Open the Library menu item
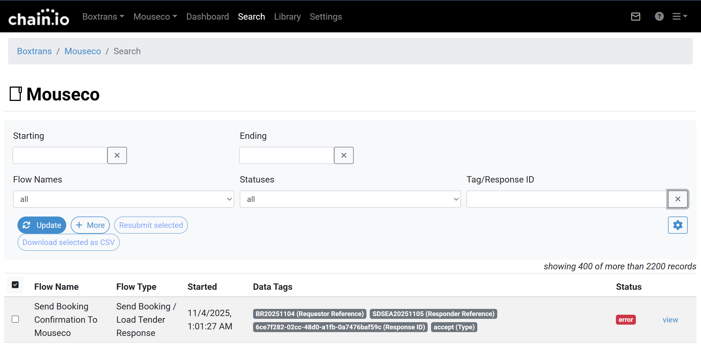 tap(287, 17)
